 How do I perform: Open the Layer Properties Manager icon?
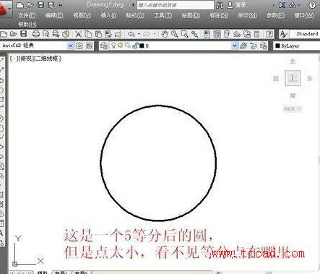[x=104, y=46]
